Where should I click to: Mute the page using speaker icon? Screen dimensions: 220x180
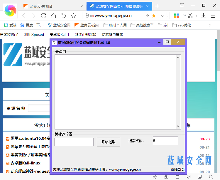pyautogui.click(x=188, y=177)
